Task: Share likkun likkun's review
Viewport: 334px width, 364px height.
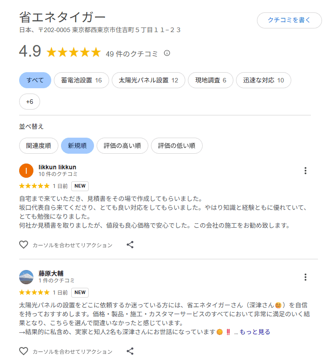Action: [130, 245]
